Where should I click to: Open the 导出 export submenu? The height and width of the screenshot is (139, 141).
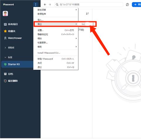click(x=56, y=24)
